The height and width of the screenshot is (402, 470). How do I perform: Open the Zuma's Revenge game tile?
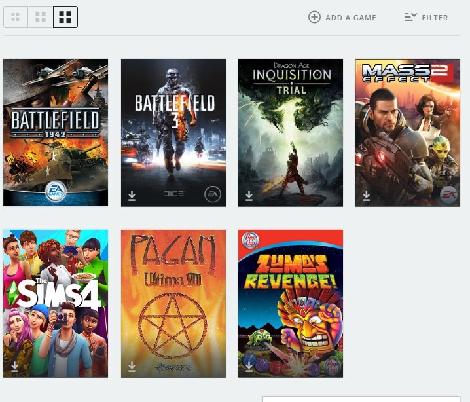(291, 303)
